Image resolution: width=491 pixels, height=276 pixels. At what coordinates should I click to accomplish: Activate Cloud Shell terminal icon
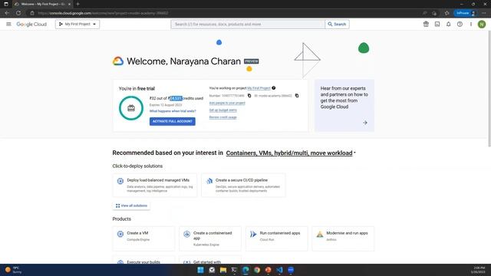pyautogui.click(x=437, y=24)
